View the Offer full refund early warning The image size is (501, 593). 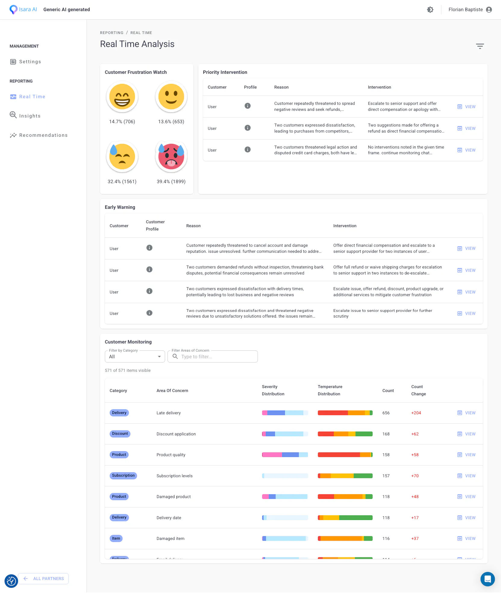click(x=466, y=270)
